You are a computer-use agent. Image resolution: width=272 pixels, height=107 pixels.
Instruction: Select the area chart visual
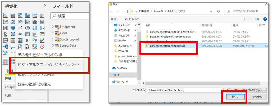click(13, 22)
